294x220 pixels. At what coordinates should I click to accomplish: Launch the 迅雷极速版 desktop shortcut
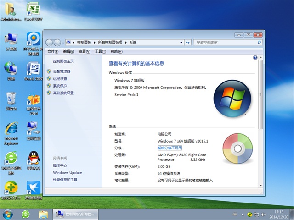click(34, 190)
